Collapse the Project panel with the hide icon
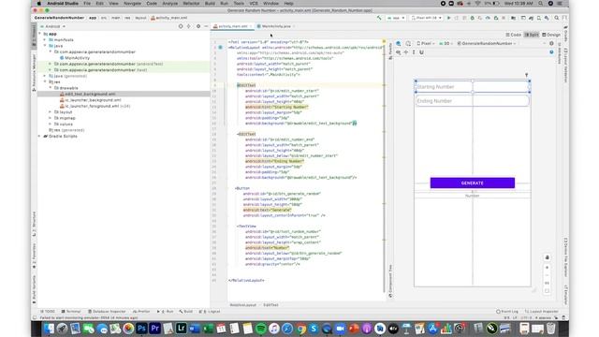599x337 pixels. click(x=206, y=26)
